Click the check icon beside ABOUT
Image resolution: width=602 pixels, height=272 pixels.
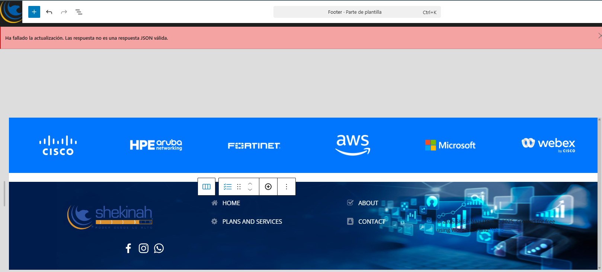click(x=350, y=203)
